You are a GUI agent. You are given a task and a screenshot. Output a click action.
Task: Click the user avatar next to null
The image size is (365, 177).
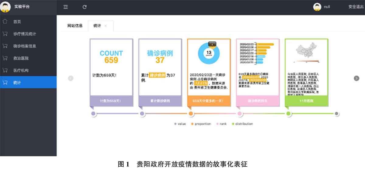tap(317, 7)
